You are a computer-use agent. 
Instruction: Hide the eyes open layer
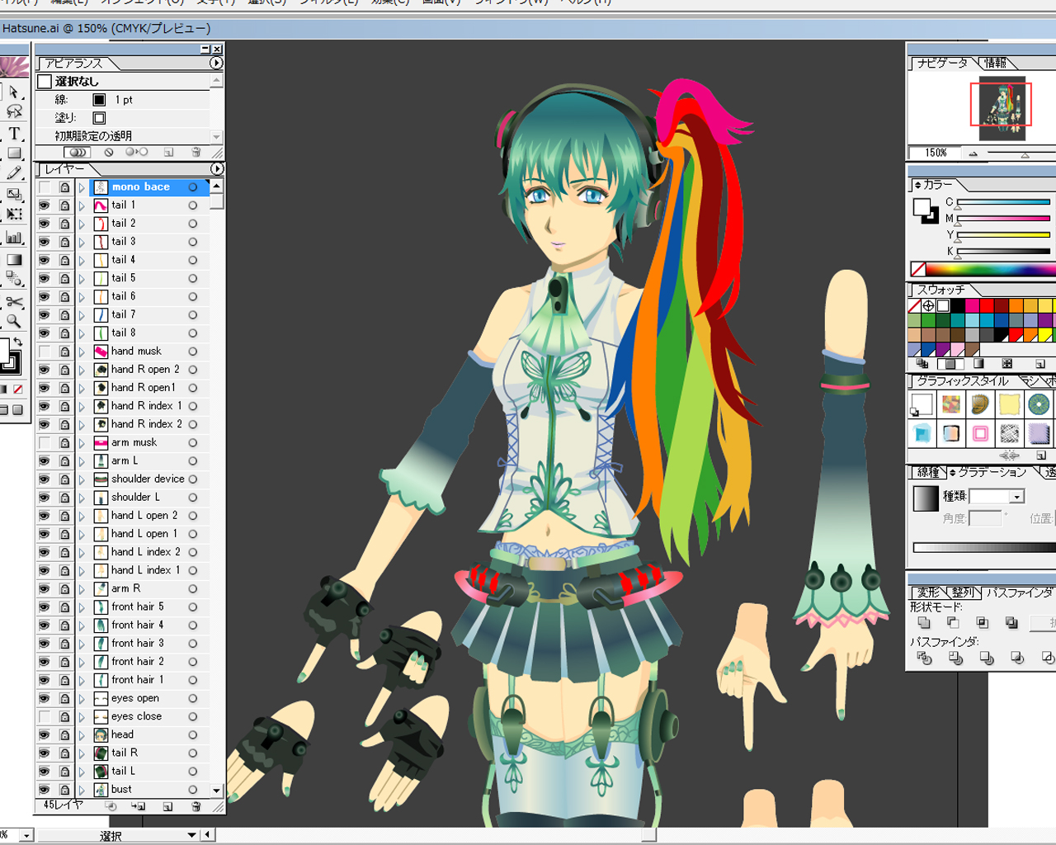[45, 698]
